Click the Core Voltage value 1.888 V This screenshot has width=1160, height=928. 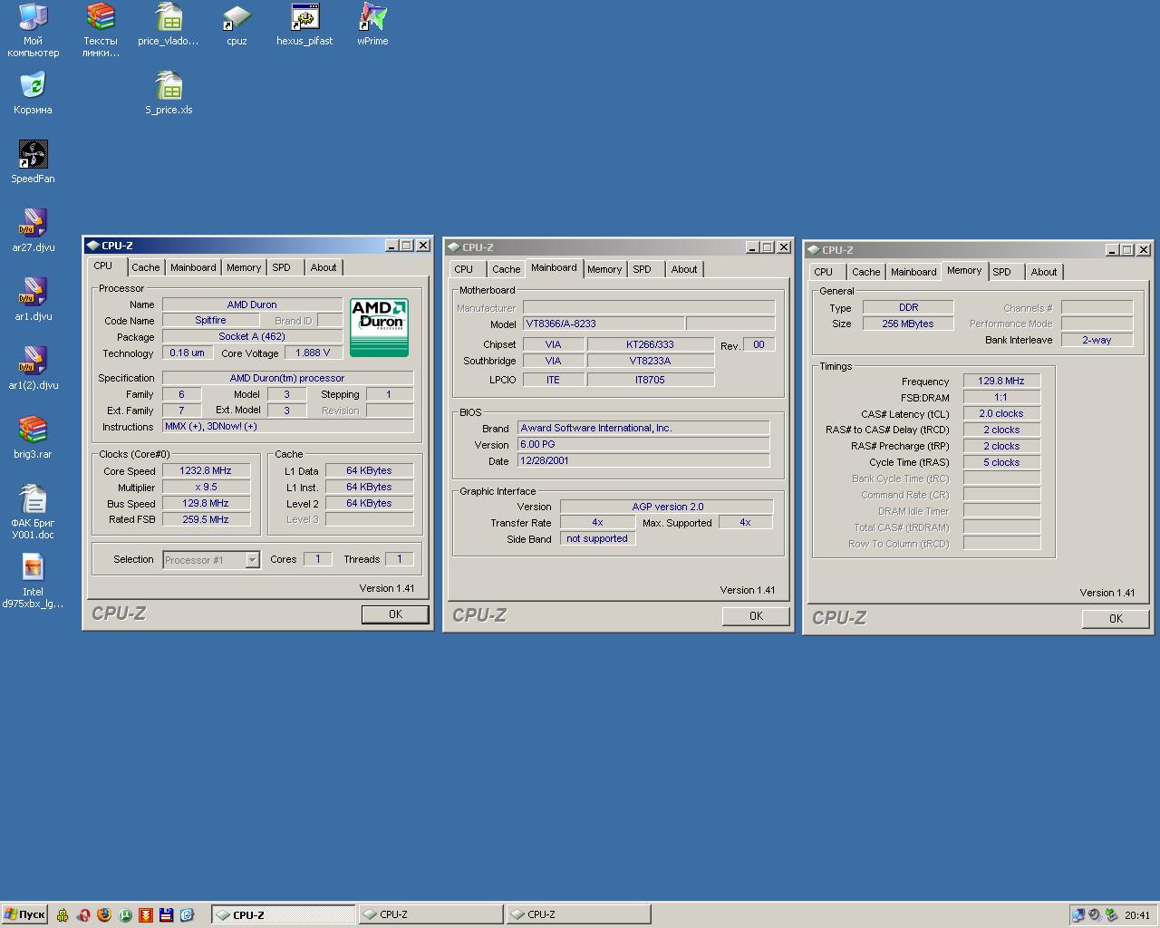[313, 353]
